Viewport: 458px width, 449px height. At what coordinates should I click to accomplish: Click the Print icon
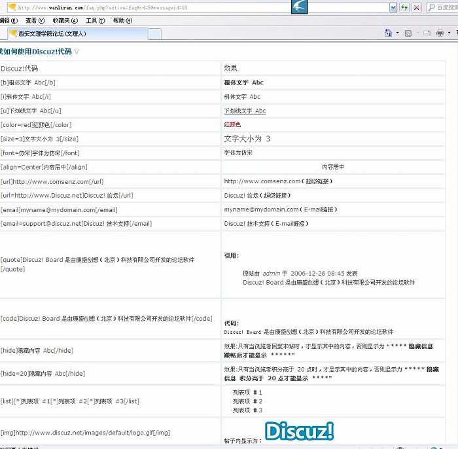(440, 33)
